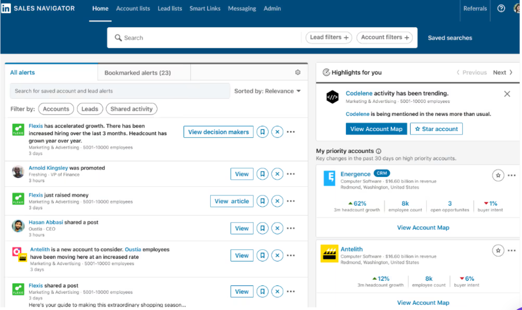Screen dimensions: 522x310
Task: Click the My priority accounts info icon
Action: click(x=378, y=151)
